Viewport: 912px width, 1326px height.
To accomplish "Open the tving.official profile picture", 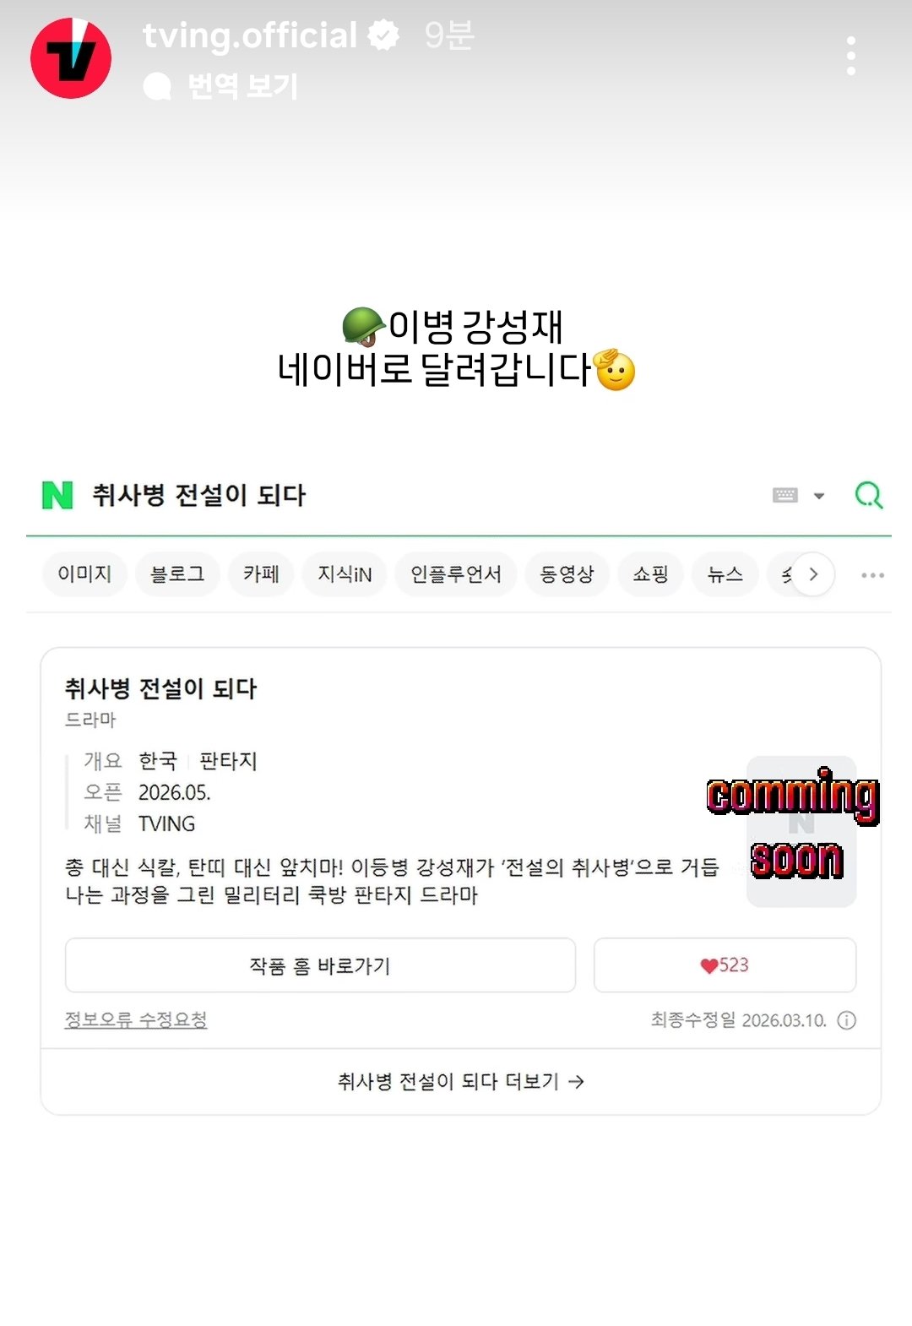I will (71, 58).
